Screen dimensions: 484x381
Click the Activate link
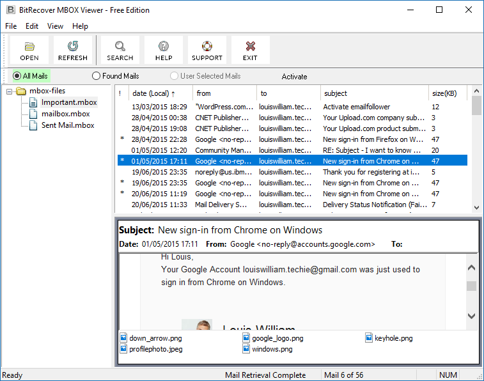pyautogui.click(x=294, y=77)
